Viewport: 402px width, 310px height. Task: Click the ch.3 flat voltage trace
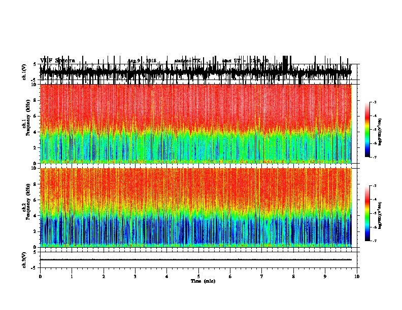coord(196,260)
